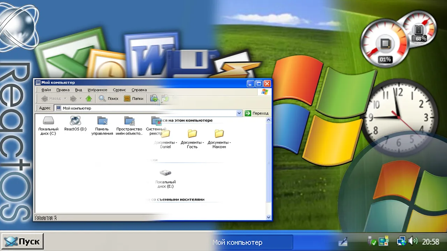Select the Системный реестр folder icon
447x251 pixels.
(x=156, y=126)
